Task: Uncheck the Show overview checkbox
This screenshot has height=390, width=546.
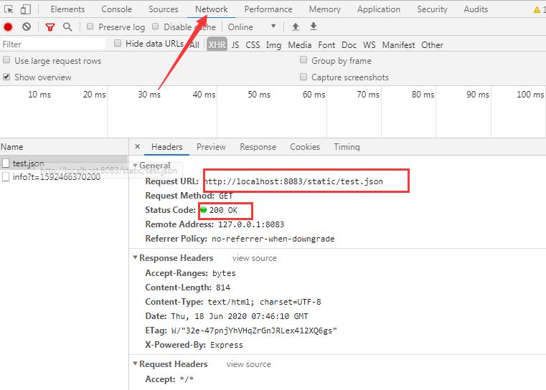Action: [7, 77]
